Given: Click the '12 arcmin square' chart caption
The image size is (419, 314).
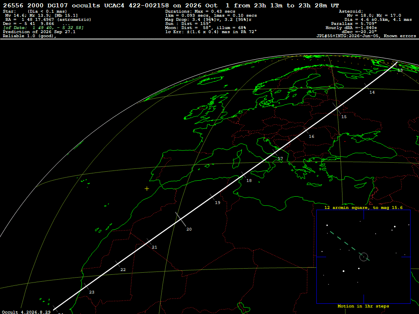Looking at the screenshot, I should pyautogui.click(x=363, y=207).
